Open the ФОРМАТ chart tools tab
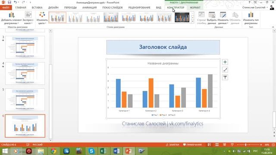The width and height of the screenshot is (276, 155). point(195,8)
